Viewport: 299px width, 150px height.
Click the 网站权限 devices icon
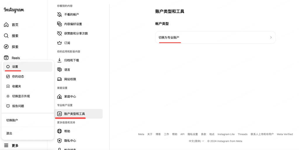tap(60, 79)
